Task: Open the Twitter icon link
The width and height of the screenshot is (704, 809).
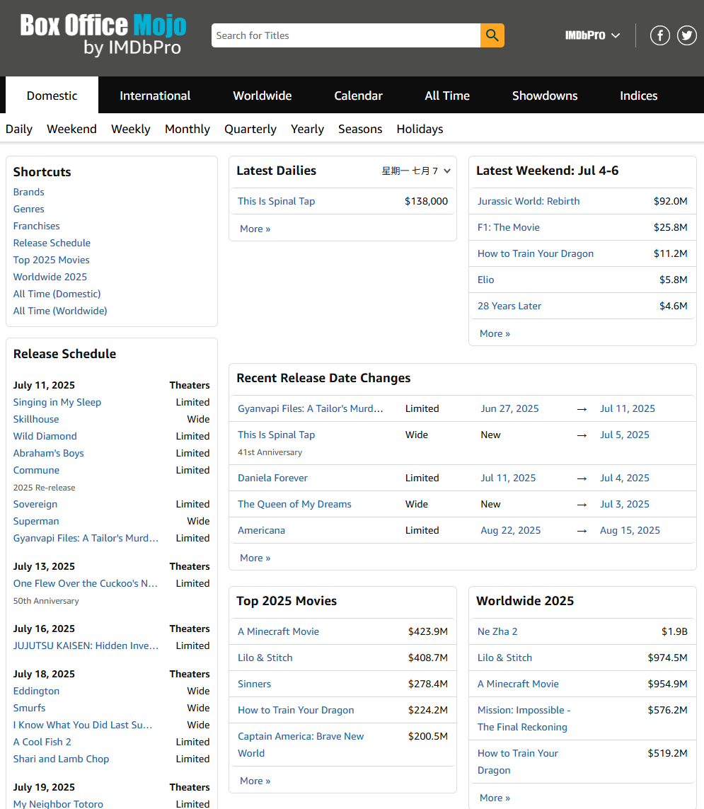Action: [686, 35]
